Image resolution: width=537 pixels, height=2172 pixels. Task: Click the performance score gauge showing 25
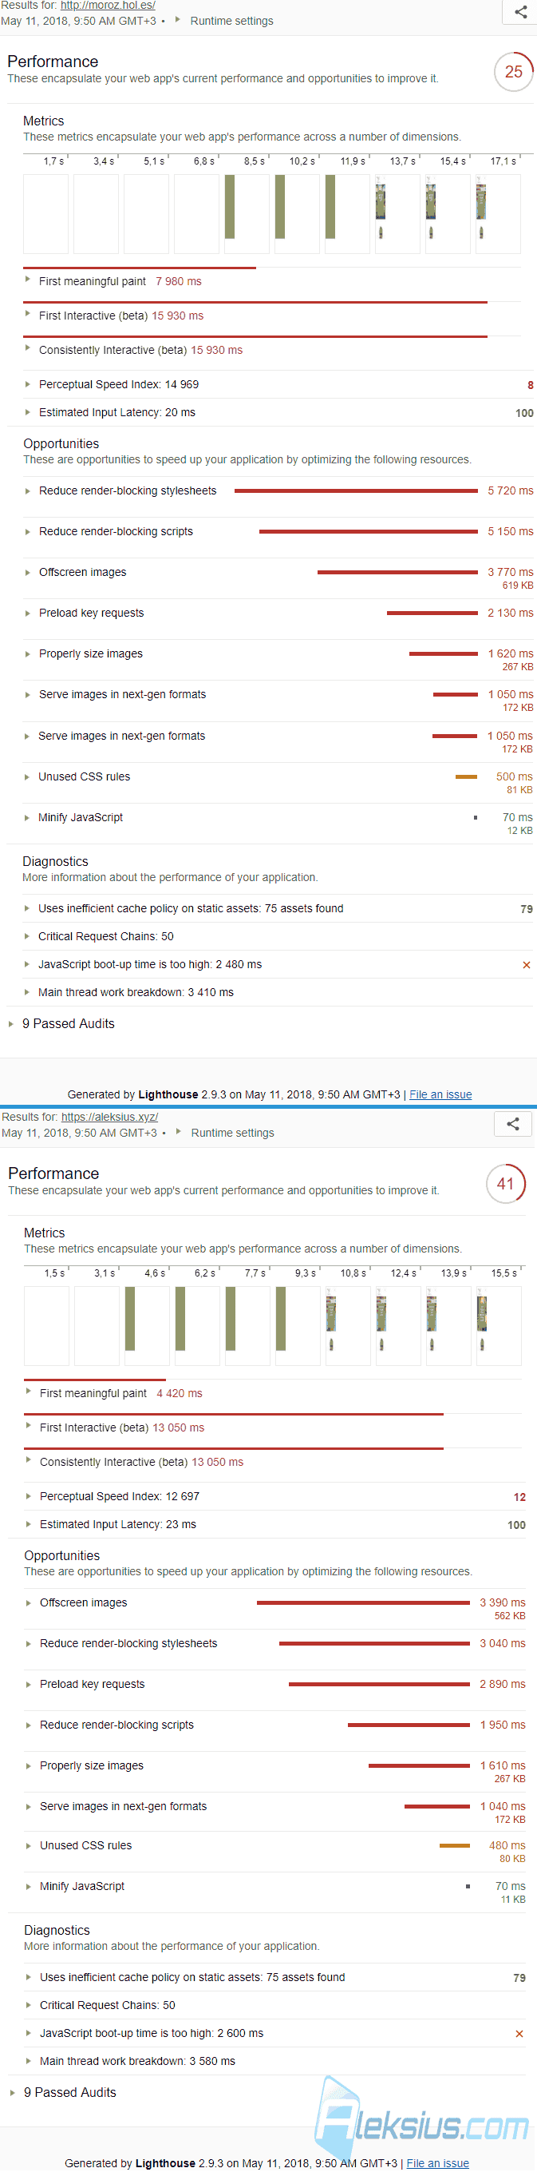pyautogui.click(x=513, y=72)
